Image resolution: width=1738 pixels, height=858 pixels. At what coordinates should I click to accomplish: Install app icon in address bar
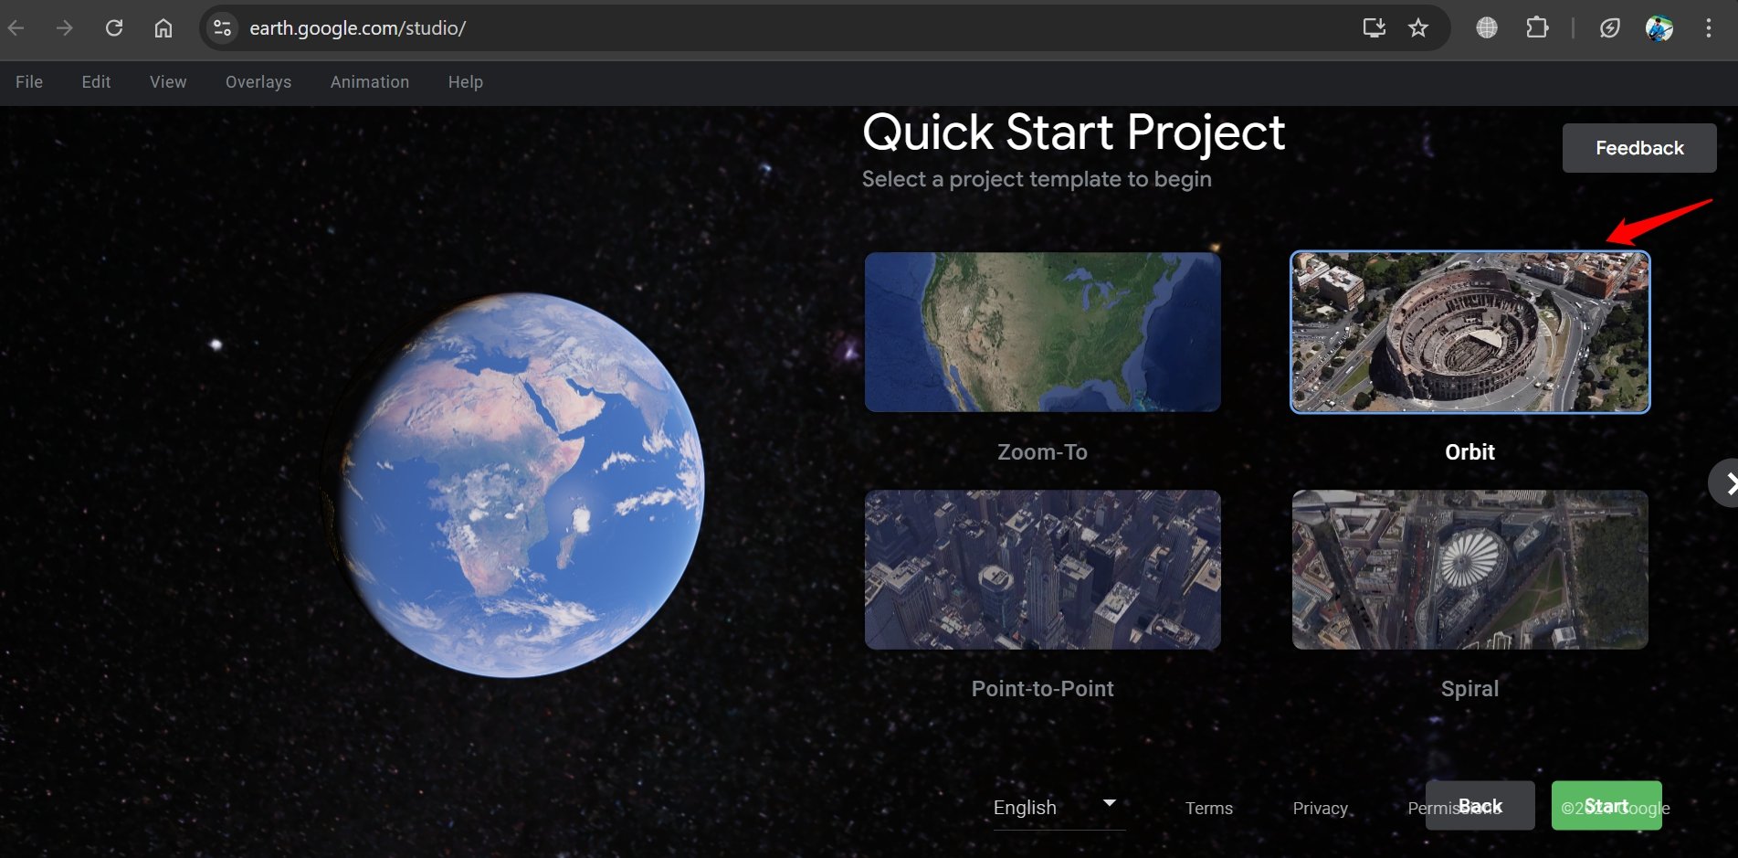pyautogui.click(x=1374, y=28)
